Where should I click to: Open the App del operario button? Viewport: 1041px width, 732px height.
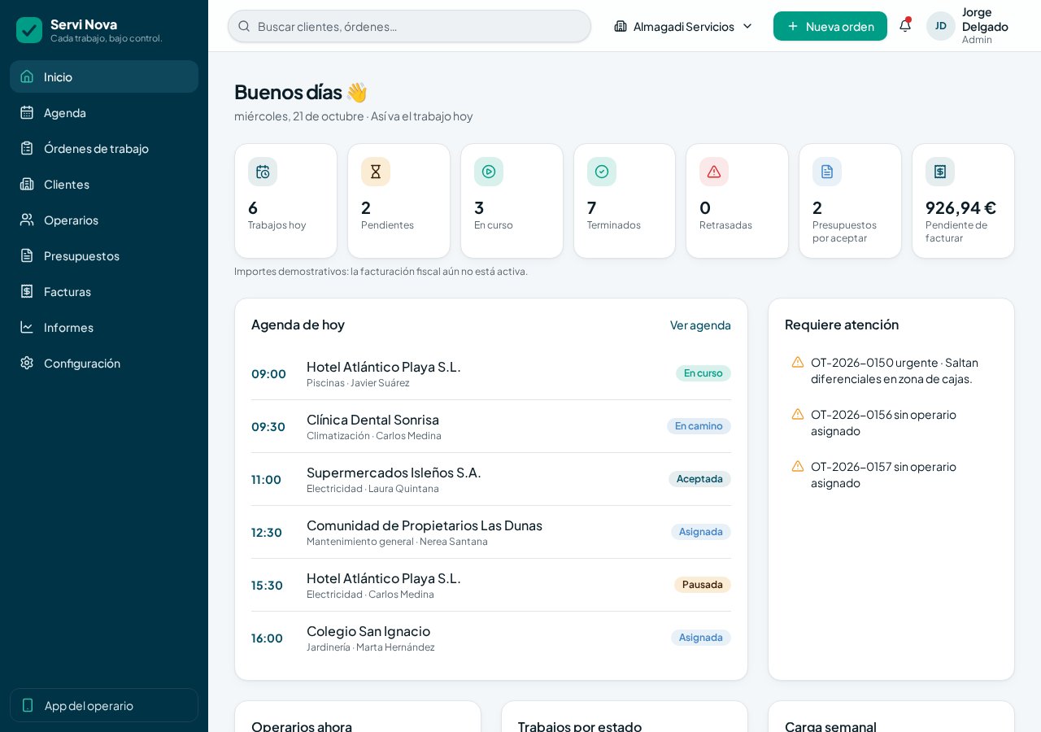tap(104, 705)
